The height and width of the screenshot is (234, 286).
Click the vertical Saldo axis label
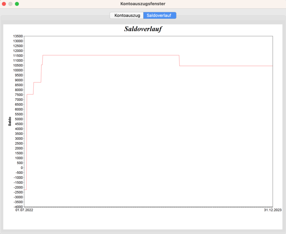[10, 121]
